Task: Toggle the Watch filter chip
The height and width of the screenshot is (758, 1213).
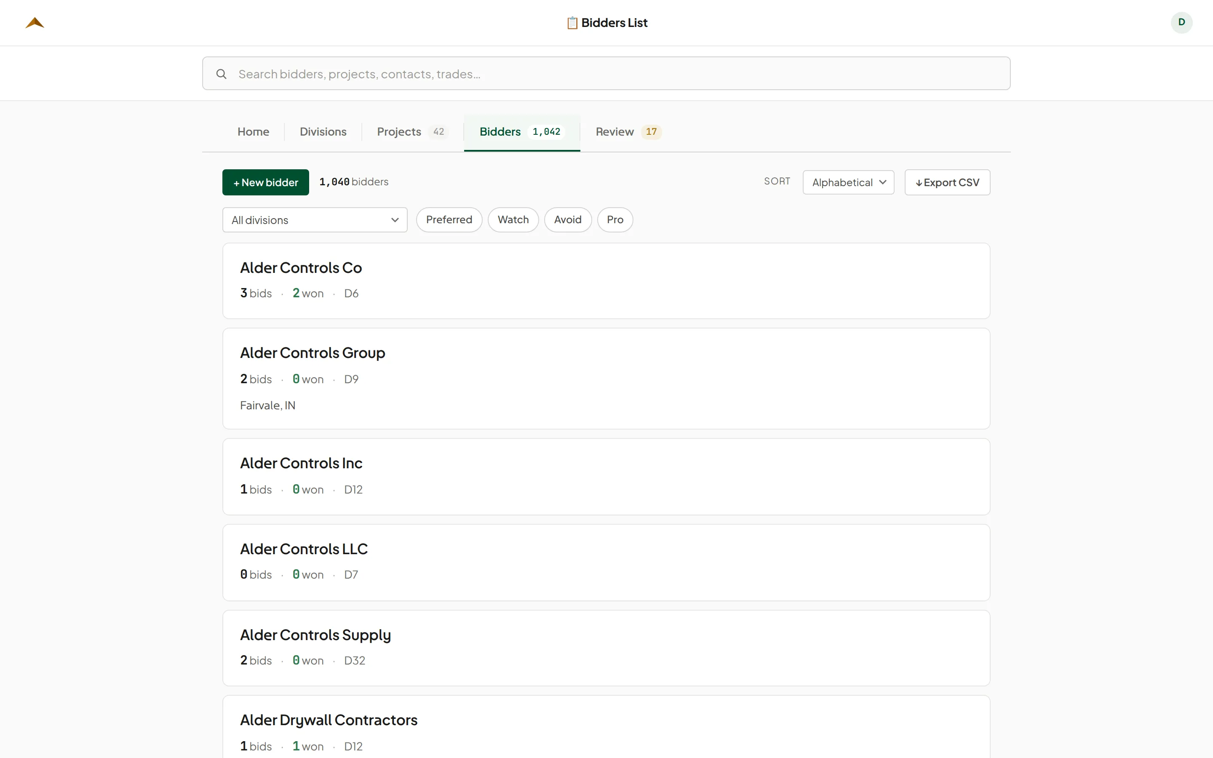Action: pyautogui.click(x=513, y=219)
